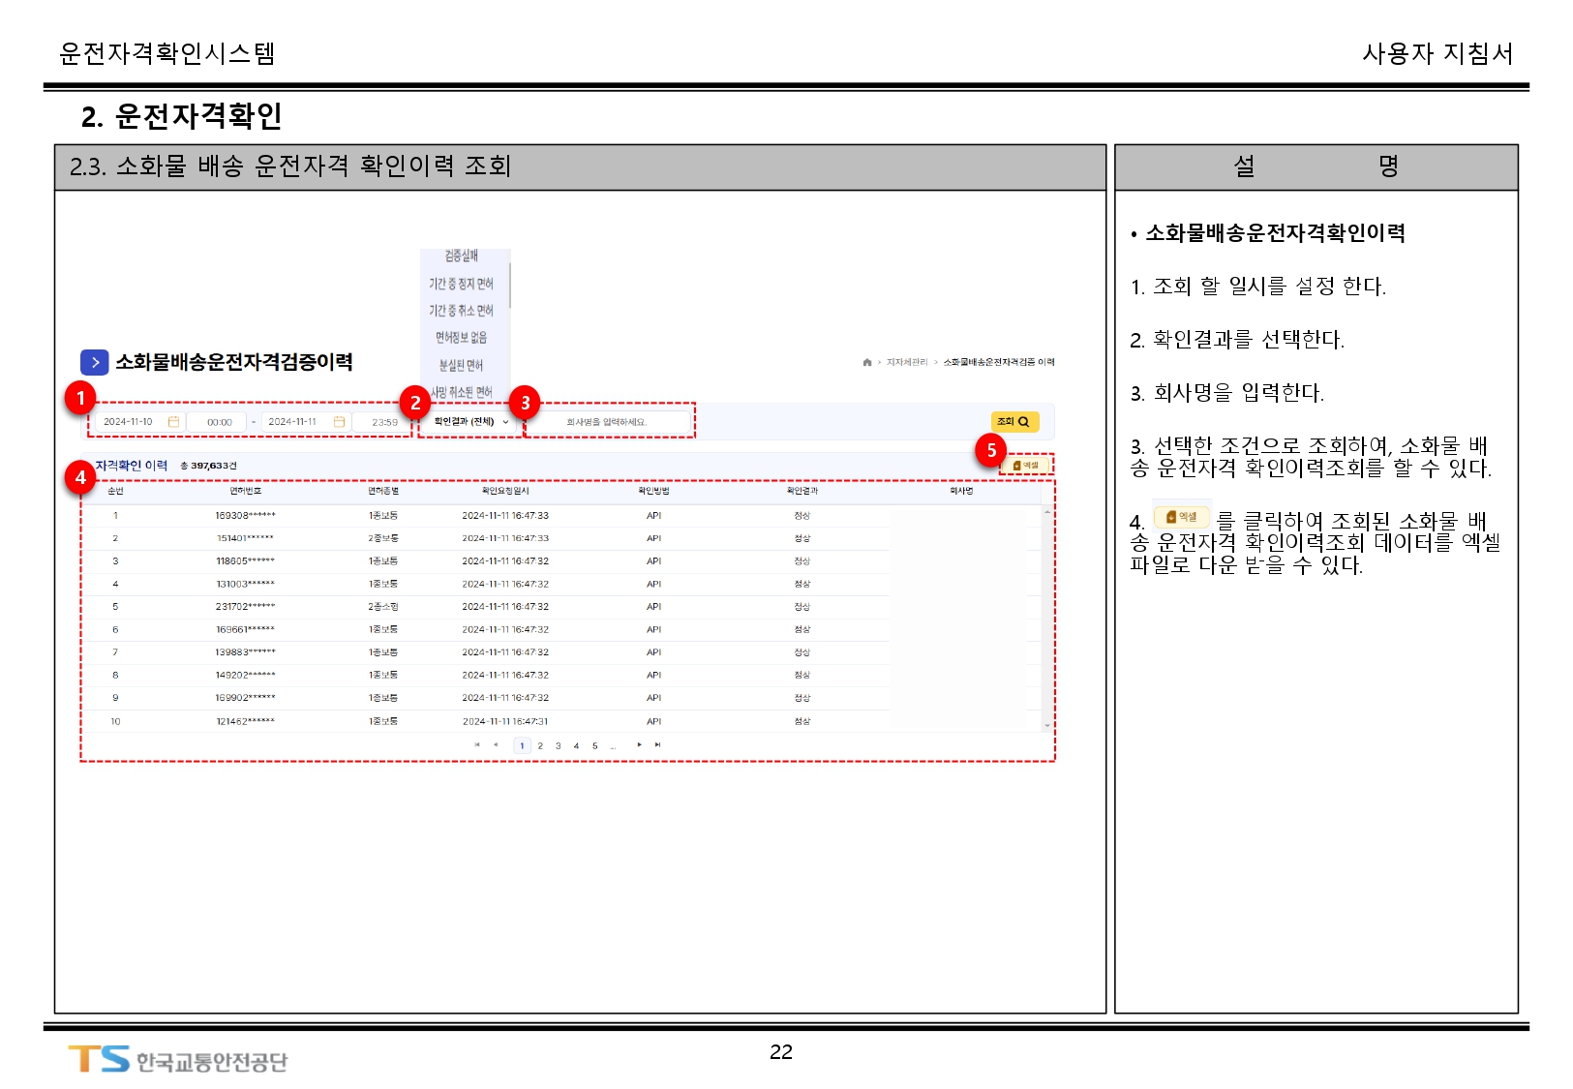Image resolution: width=1573 pixels, height=1089 pixels.
Task: Go to the previous page arrow
Action: coord(496,745)
